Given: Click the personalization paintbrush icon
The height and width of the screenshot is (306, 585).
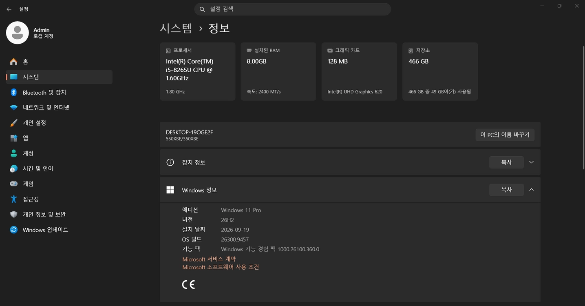Looking at the screenshot, I should (14, 123).
